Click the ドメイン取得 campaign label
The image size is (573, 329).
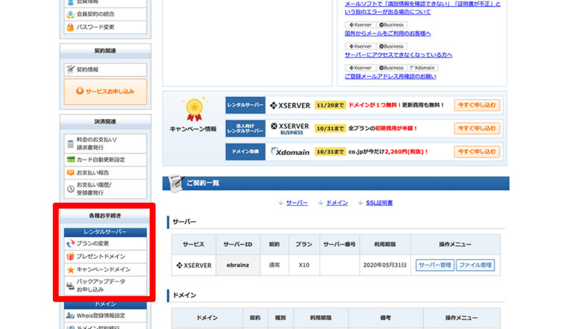coord(245,151)
